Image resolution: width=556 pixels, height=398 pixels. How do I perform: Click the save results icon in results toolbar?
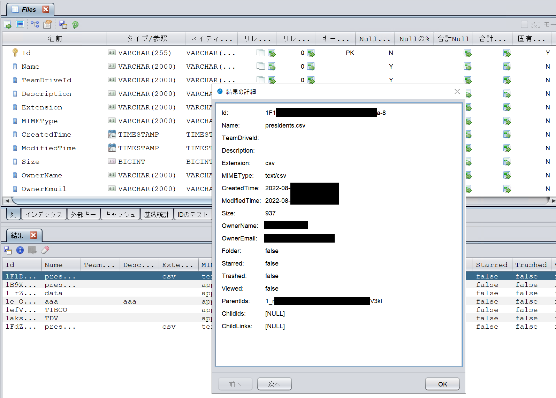8,250
